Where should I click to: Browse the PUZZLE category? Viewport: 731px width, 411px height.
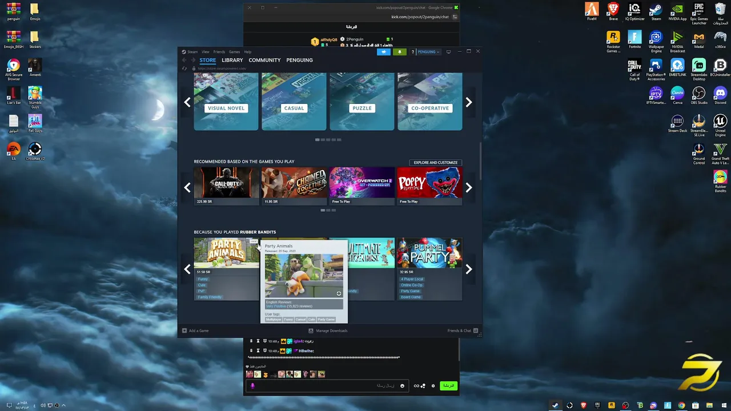click(x=362, y=102)
